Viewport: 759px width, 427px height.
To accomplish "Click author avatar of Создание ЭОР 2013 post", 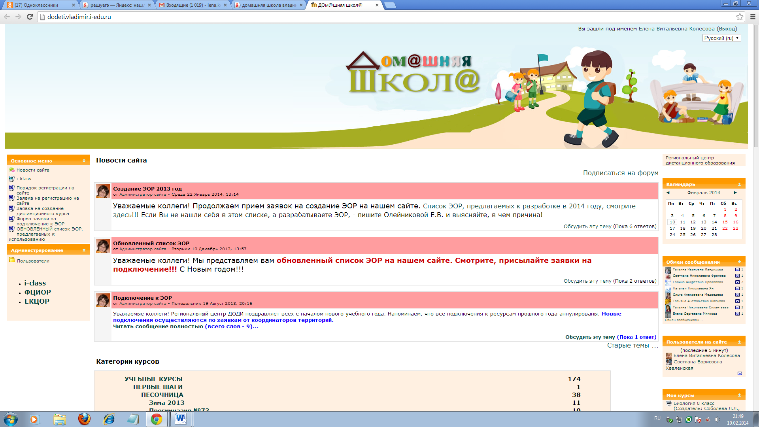I will [103, 191].
